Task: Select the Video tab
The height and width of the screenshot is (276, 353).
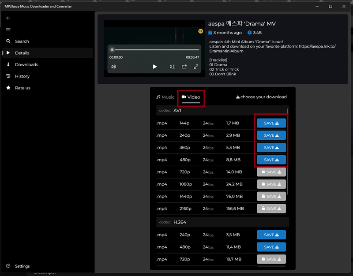Action: coord(191,97)
